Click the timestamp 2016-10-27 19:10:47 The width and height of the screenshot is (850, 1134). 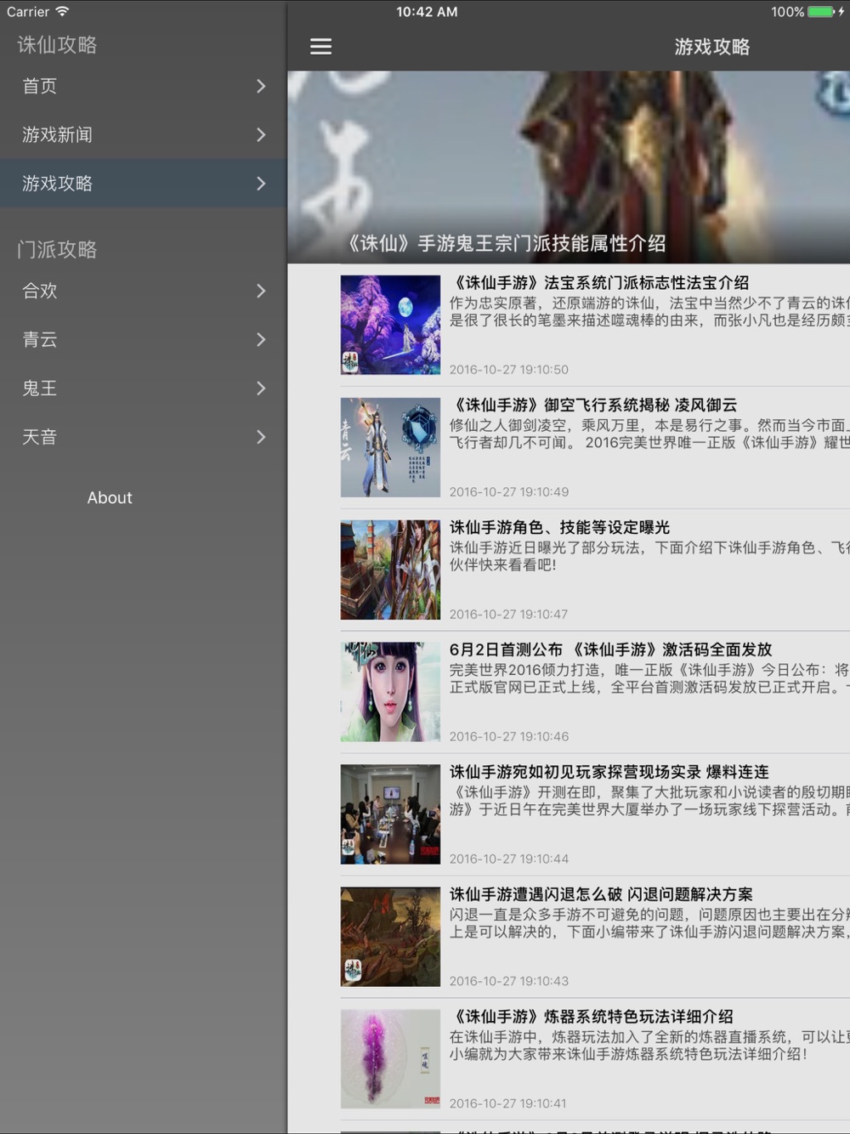pos(509,615)
